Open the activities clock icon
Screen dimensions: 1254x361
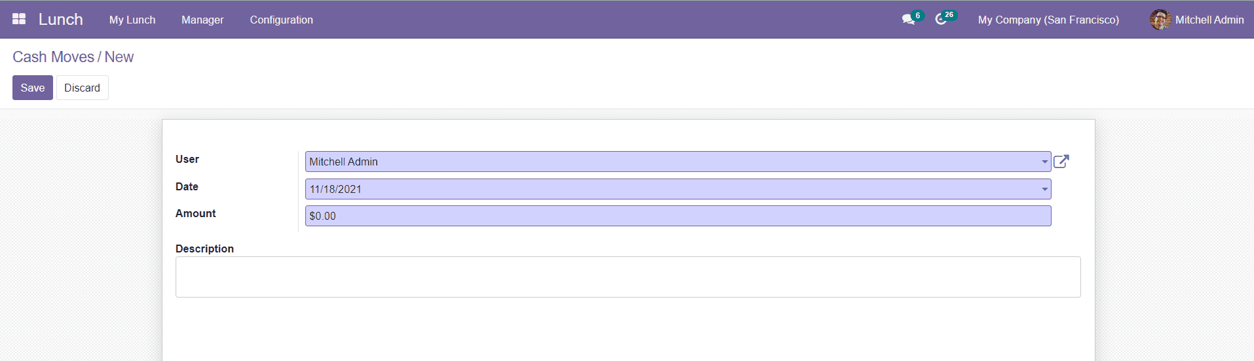tap(941, 20)
